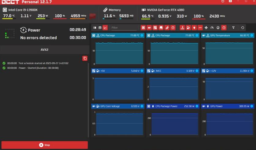Screen dimensions: 256x150
Task: Open info for the CPU Package Power graph
Action: click(x=197, y=106)
